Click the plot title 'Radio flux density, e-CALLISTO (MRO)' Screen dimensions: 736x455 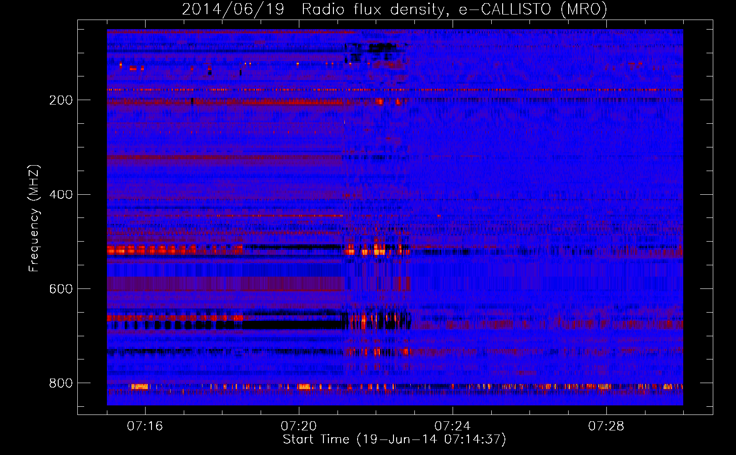[454, 10]
